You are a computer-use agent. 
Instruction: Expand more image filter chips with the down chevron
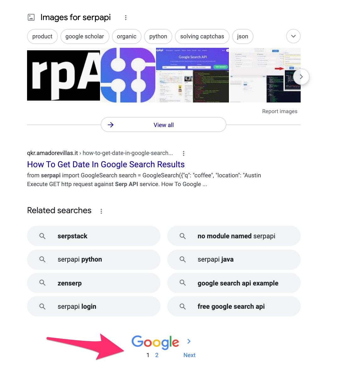[293, 36]
